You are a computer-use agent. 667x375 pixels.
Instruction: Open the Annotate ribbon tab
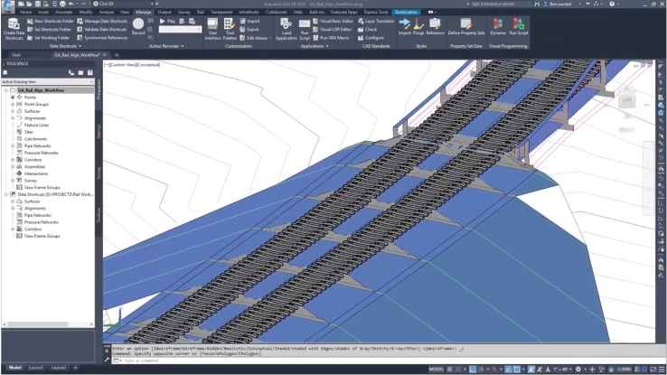tap(66, 12)
